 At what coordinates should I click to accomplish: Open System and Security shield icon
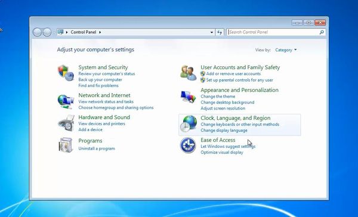pos(66,73)
